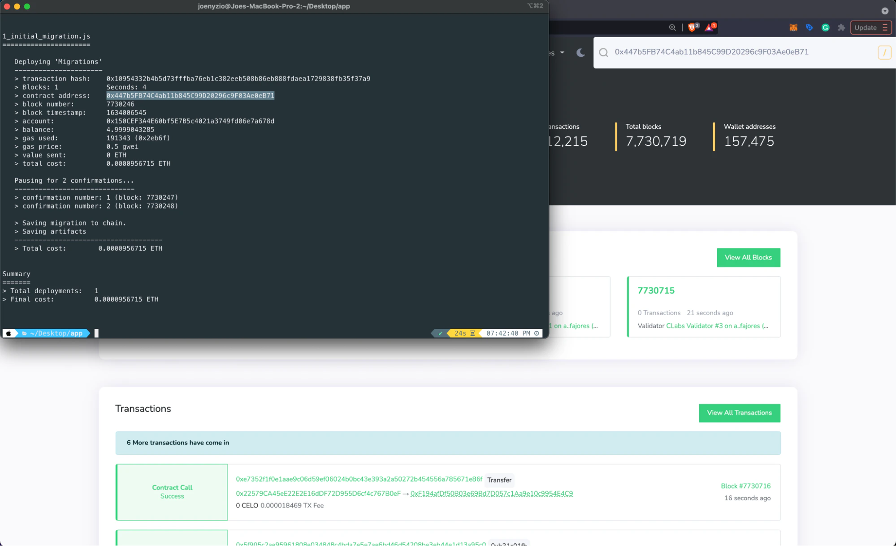896x546 pixels.
Task: Open the browser extensions puzzle icon
Action: click(842, 27)
